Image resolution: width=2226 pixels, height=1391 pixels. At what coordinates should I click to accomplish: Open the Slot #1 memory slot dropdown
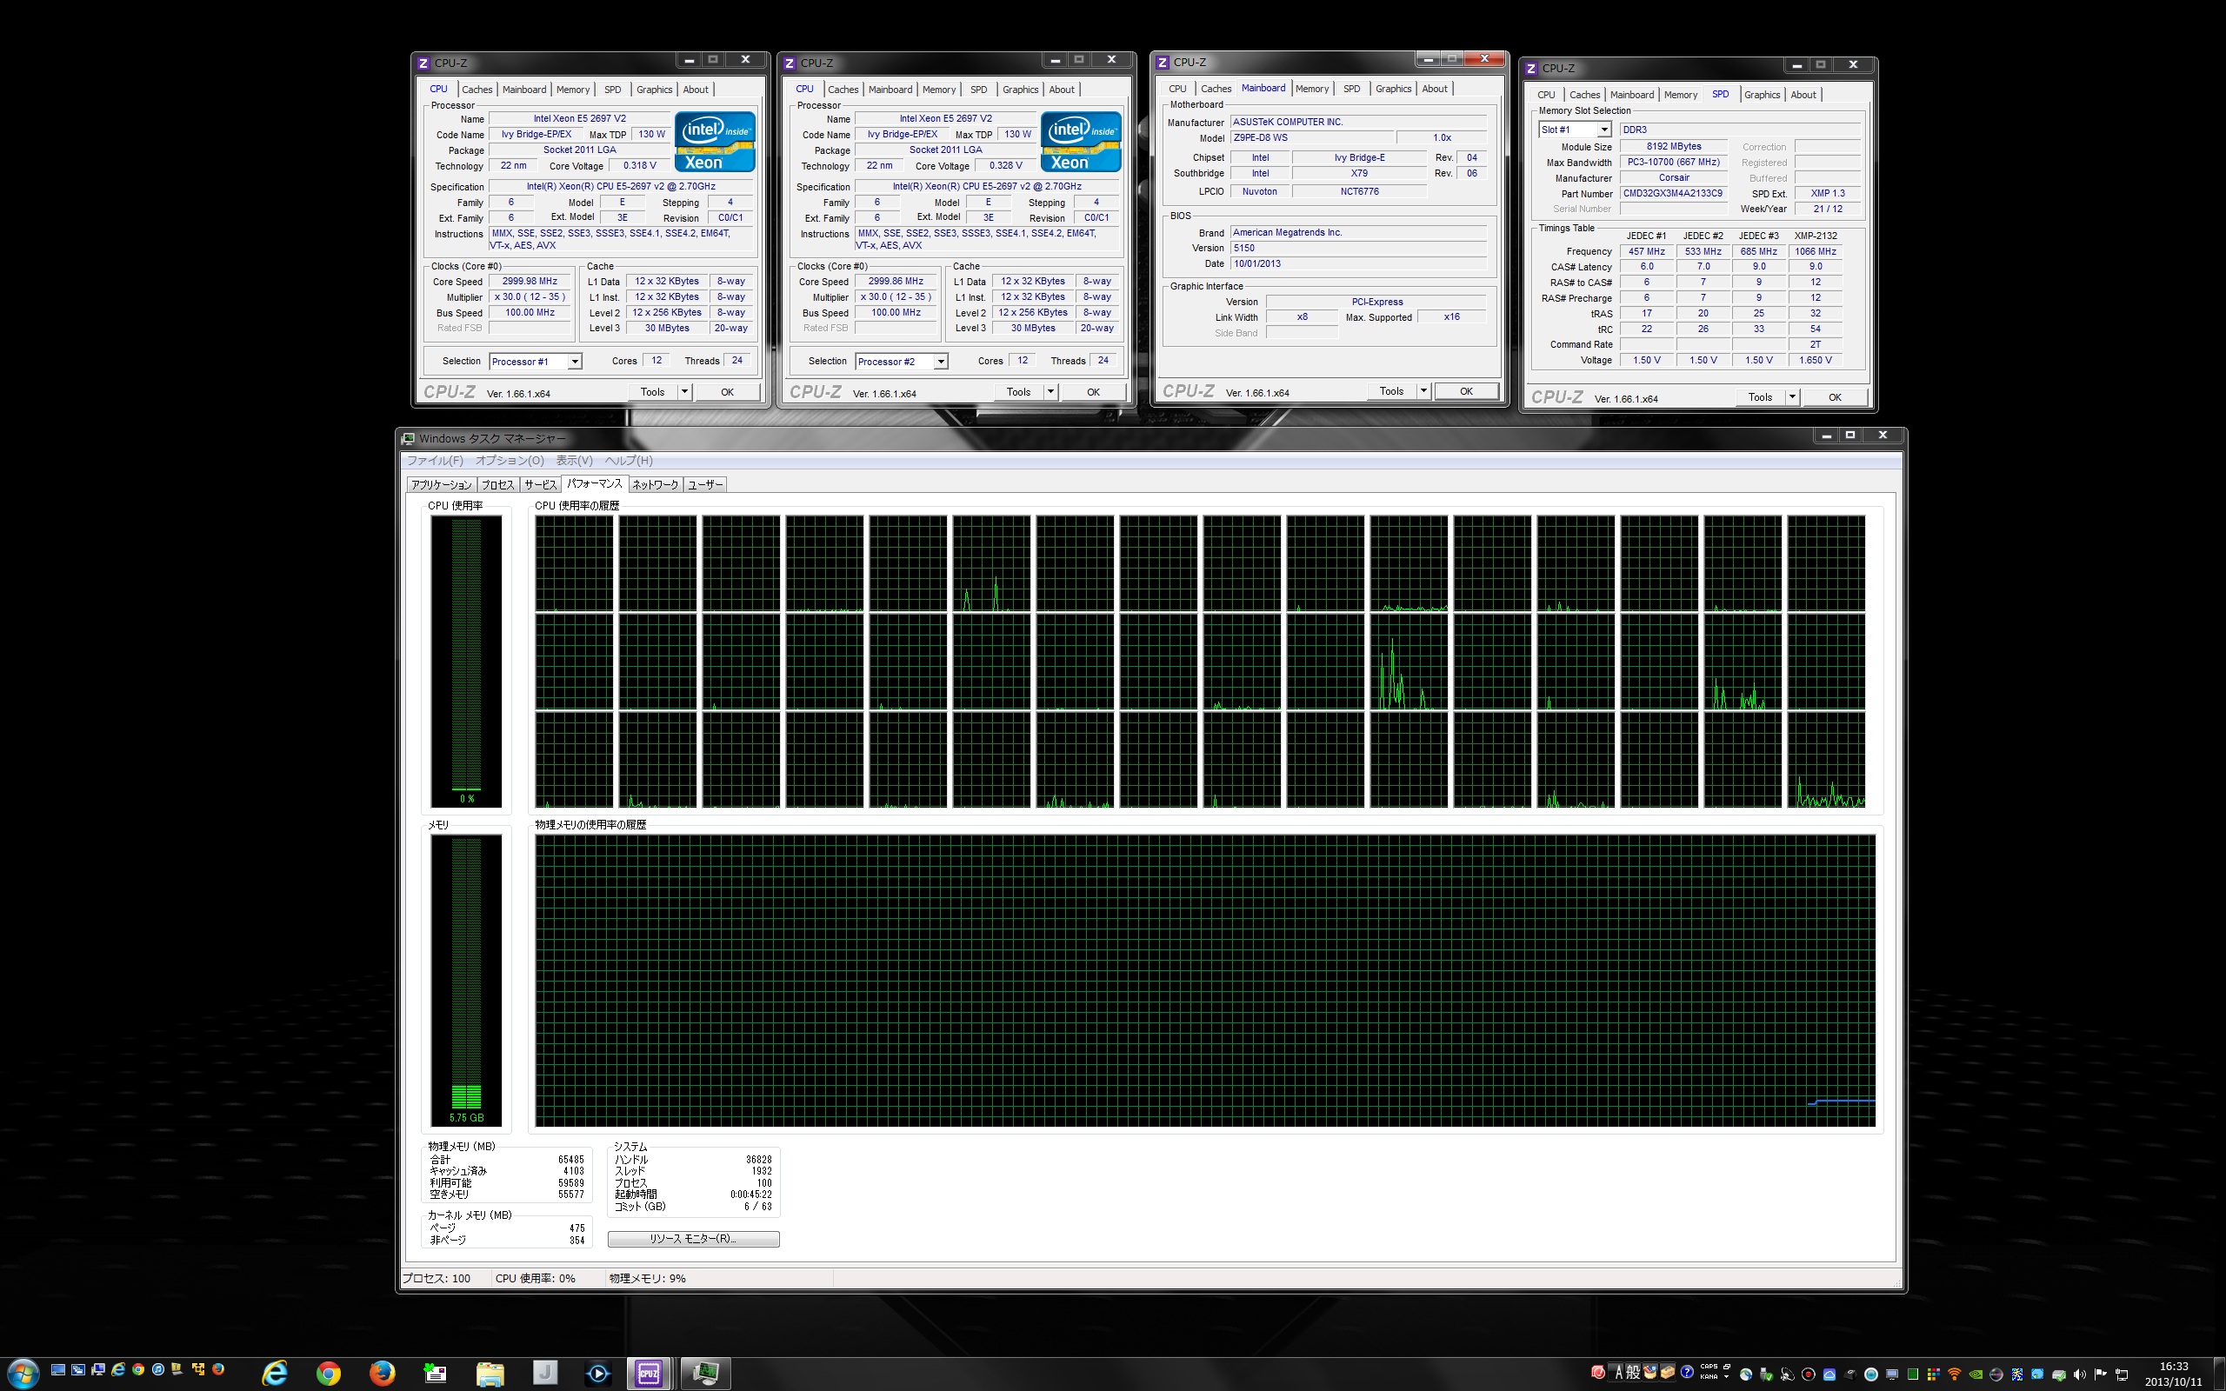point(1603,130)
